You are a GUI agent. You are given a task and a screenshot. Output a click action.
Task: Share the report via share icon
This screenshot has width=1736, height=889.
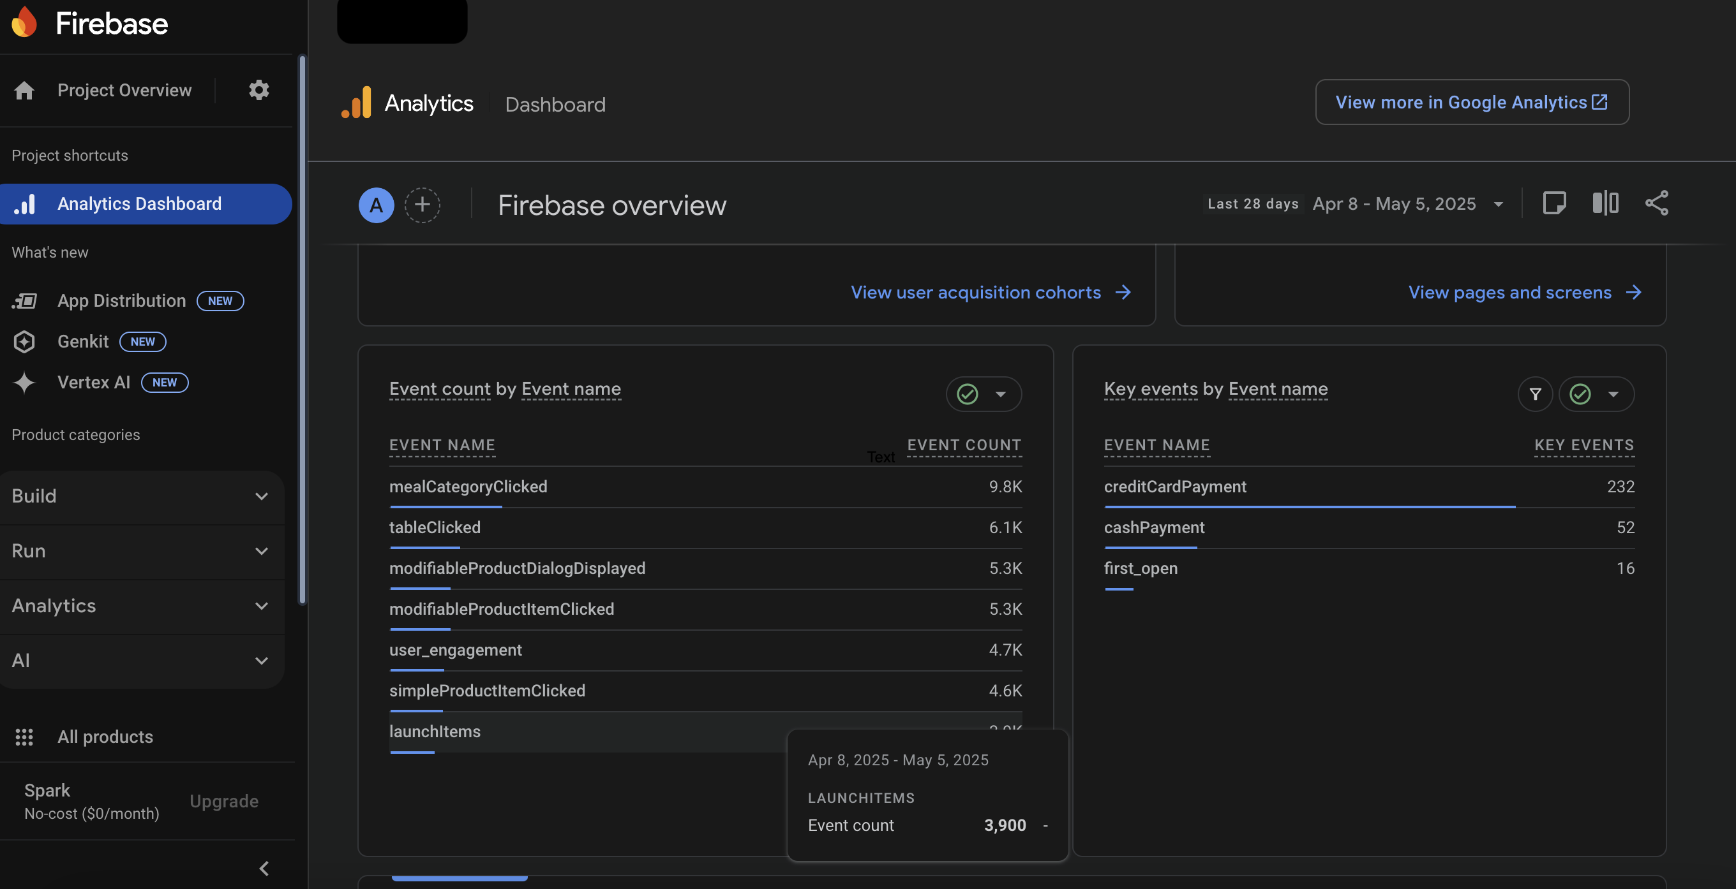click(1656, 203)
